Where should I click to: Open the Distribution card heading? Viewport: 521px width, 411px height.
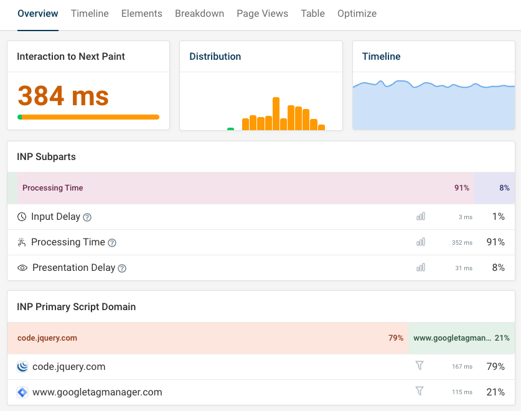tap(215, 57)
